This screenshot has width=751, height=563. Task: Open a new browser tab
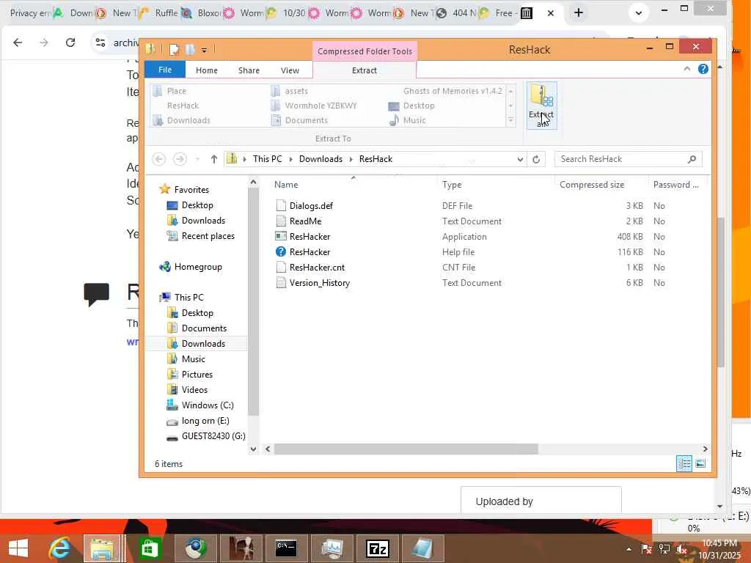(x=579, y=13)
